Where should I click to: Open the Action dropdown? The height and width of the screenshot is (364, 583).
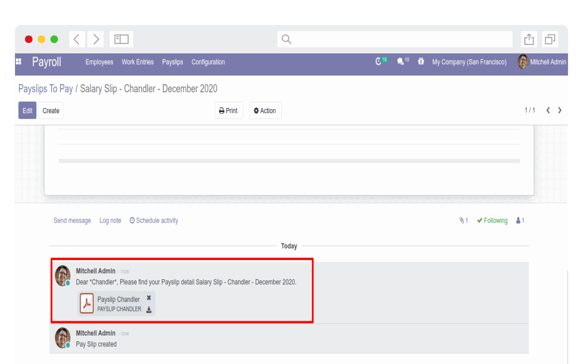point(265,110)
